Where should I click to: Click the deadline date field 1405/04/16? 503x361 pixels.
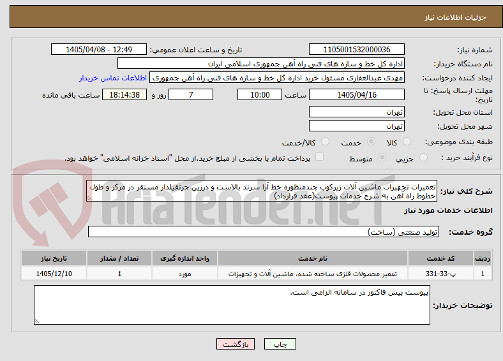pyautogui.click(x=356, y=94)
